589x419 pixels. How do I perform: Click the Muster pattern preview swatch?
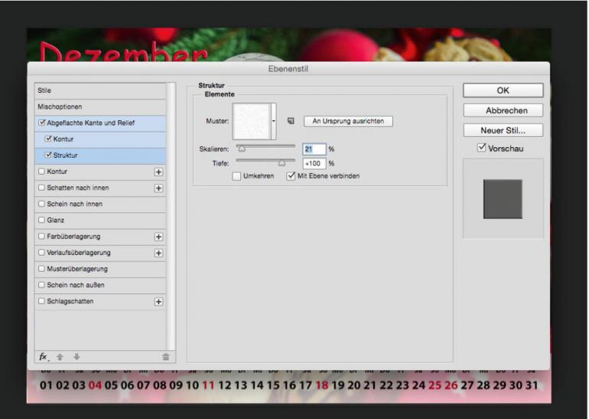coord(252,121)
